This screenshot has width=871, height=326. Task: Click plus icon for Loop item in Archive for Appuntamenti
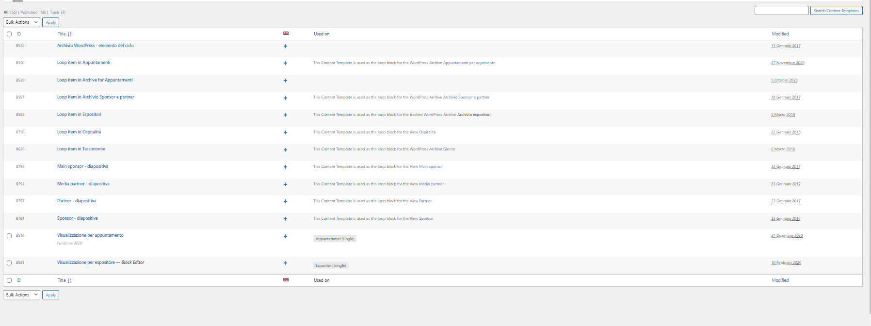click(x=285, y=81)
